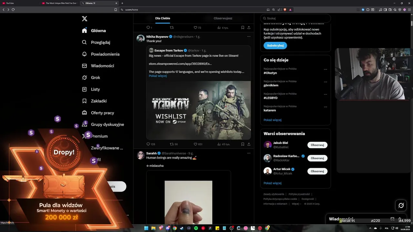The height and width of the screenshot is (232, 413).
Task: Click the page vertical scrollbar
Action: pos(412,23)
